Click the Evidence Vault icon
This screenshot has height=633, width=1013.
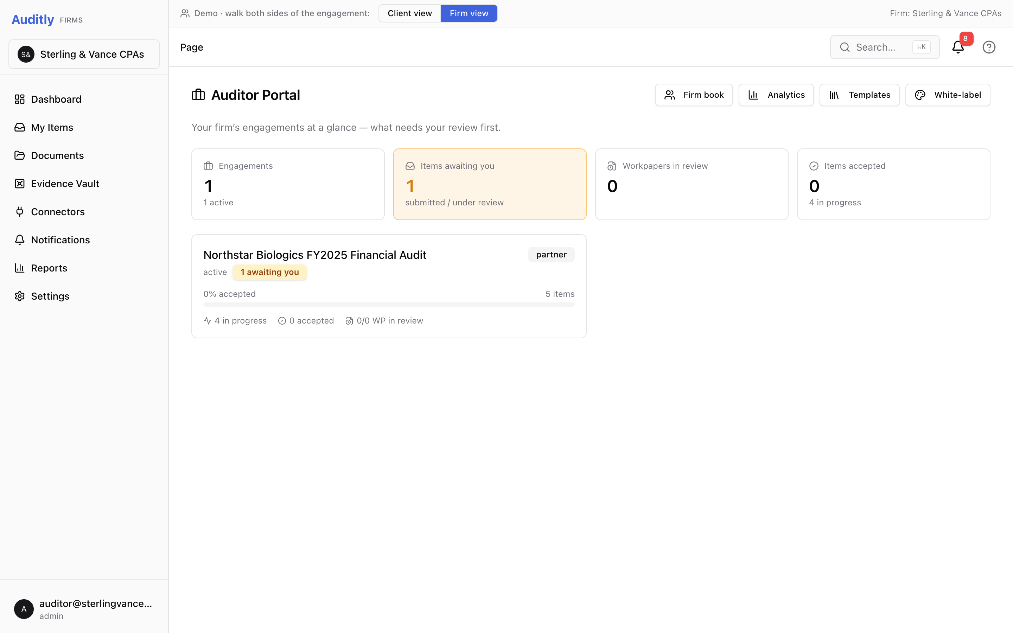20,183
